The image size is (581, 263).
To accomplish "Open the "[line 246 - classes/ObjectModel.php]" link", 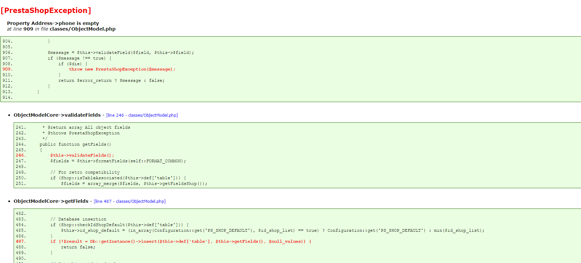I will pos(142,115).
